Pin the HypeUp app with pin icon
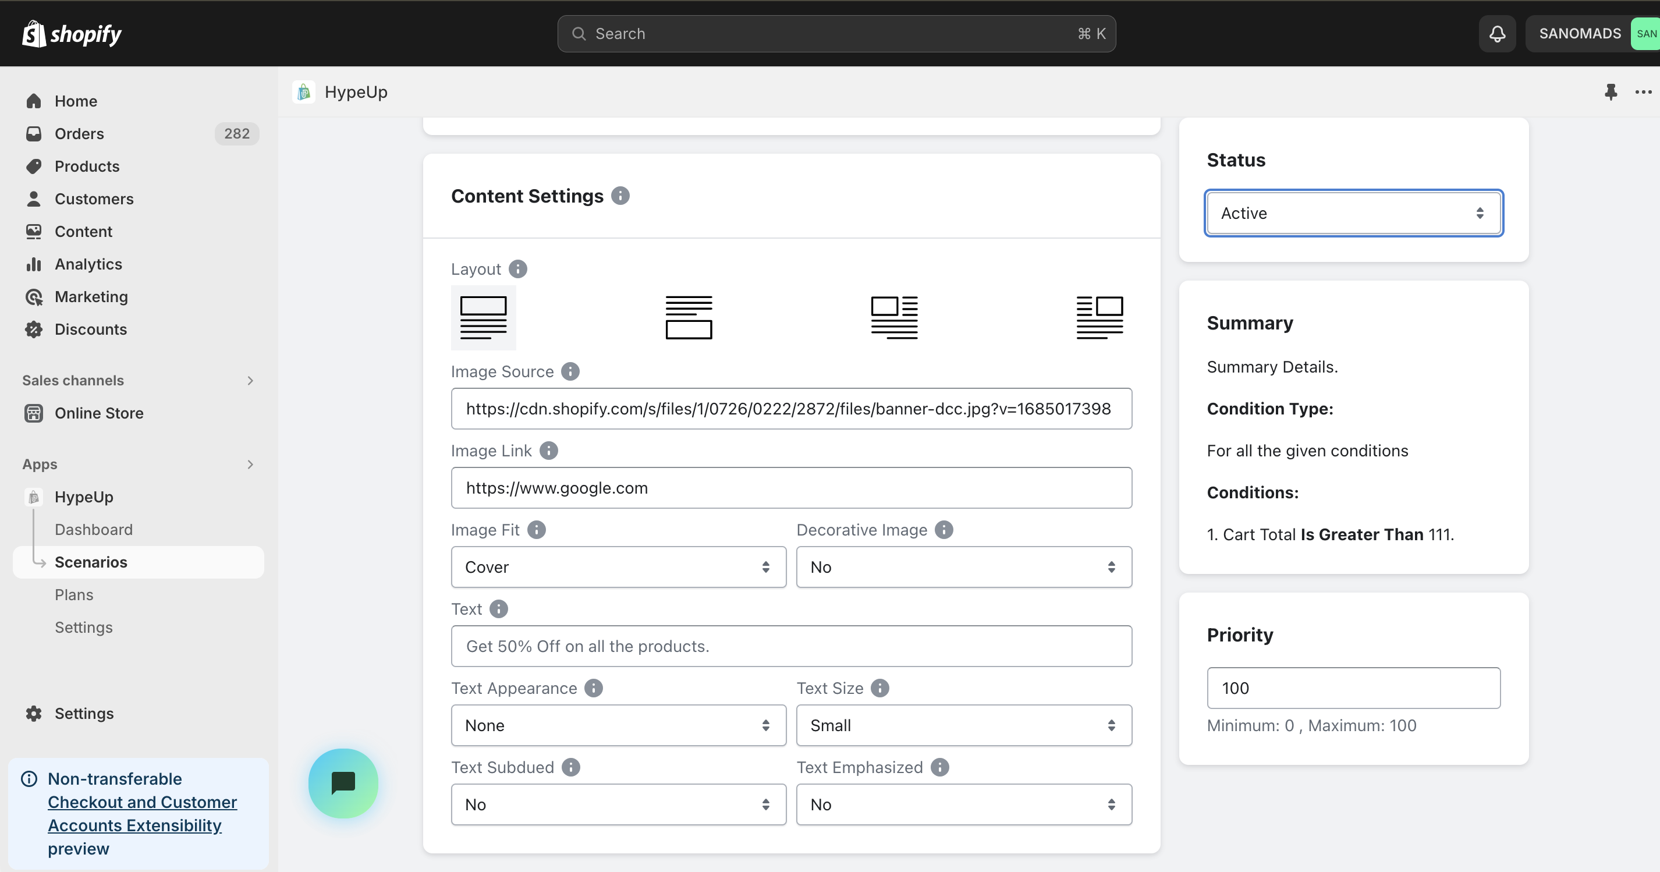1660x872 pixels. pyautogui.click(x=1611, y=92)
